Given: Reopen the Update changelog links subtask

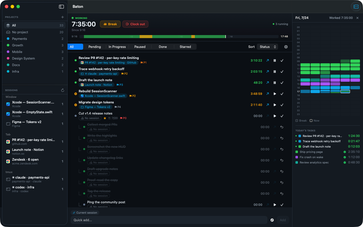Looking at the screenshot, I should click(282, 160).
